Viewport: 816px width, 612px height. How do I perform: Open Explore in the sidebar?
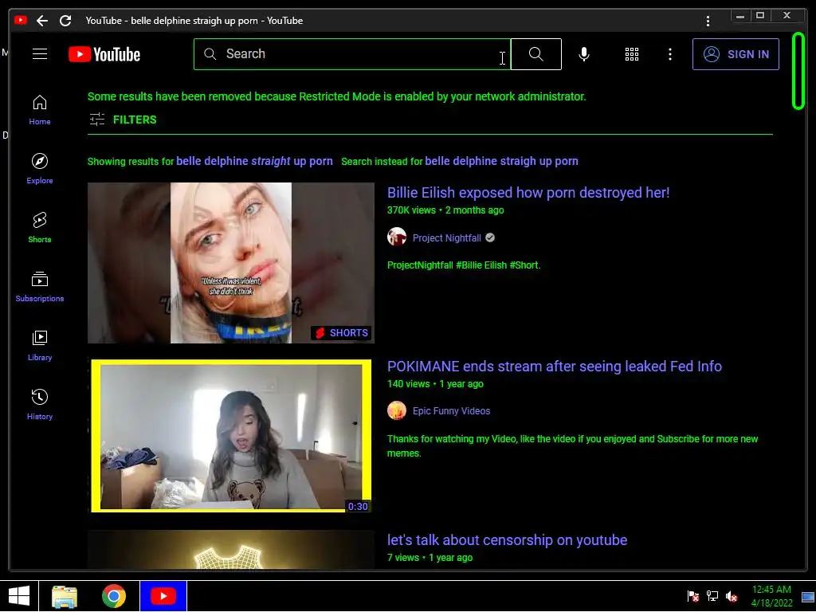tap(40, 169)
